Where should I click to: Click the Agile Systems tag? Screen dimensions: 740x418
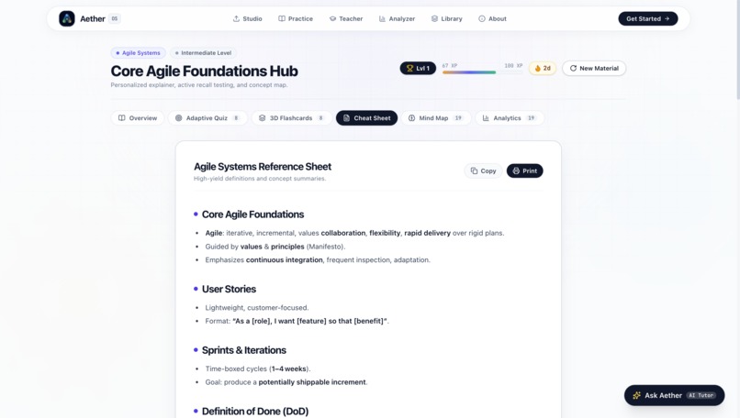click(x=139, y=53)
